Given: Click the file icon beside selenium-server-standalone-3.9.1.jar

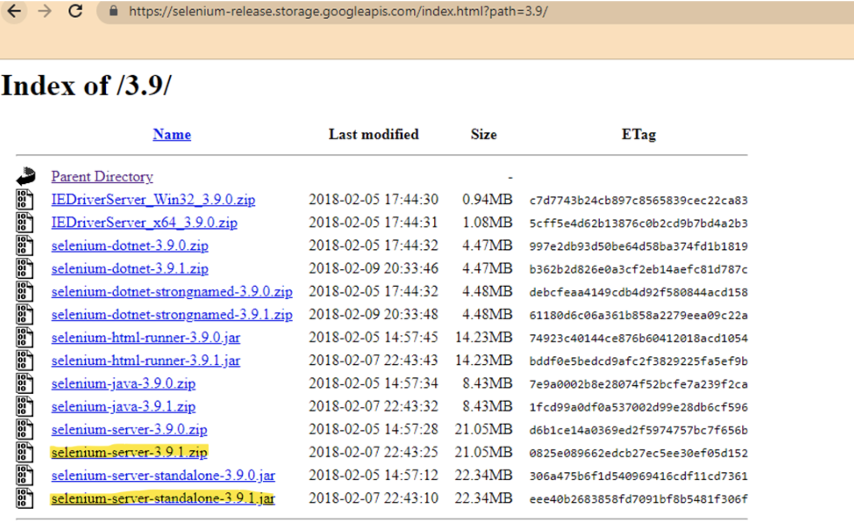Looking at the screenshot, I should tap(24, 498).
